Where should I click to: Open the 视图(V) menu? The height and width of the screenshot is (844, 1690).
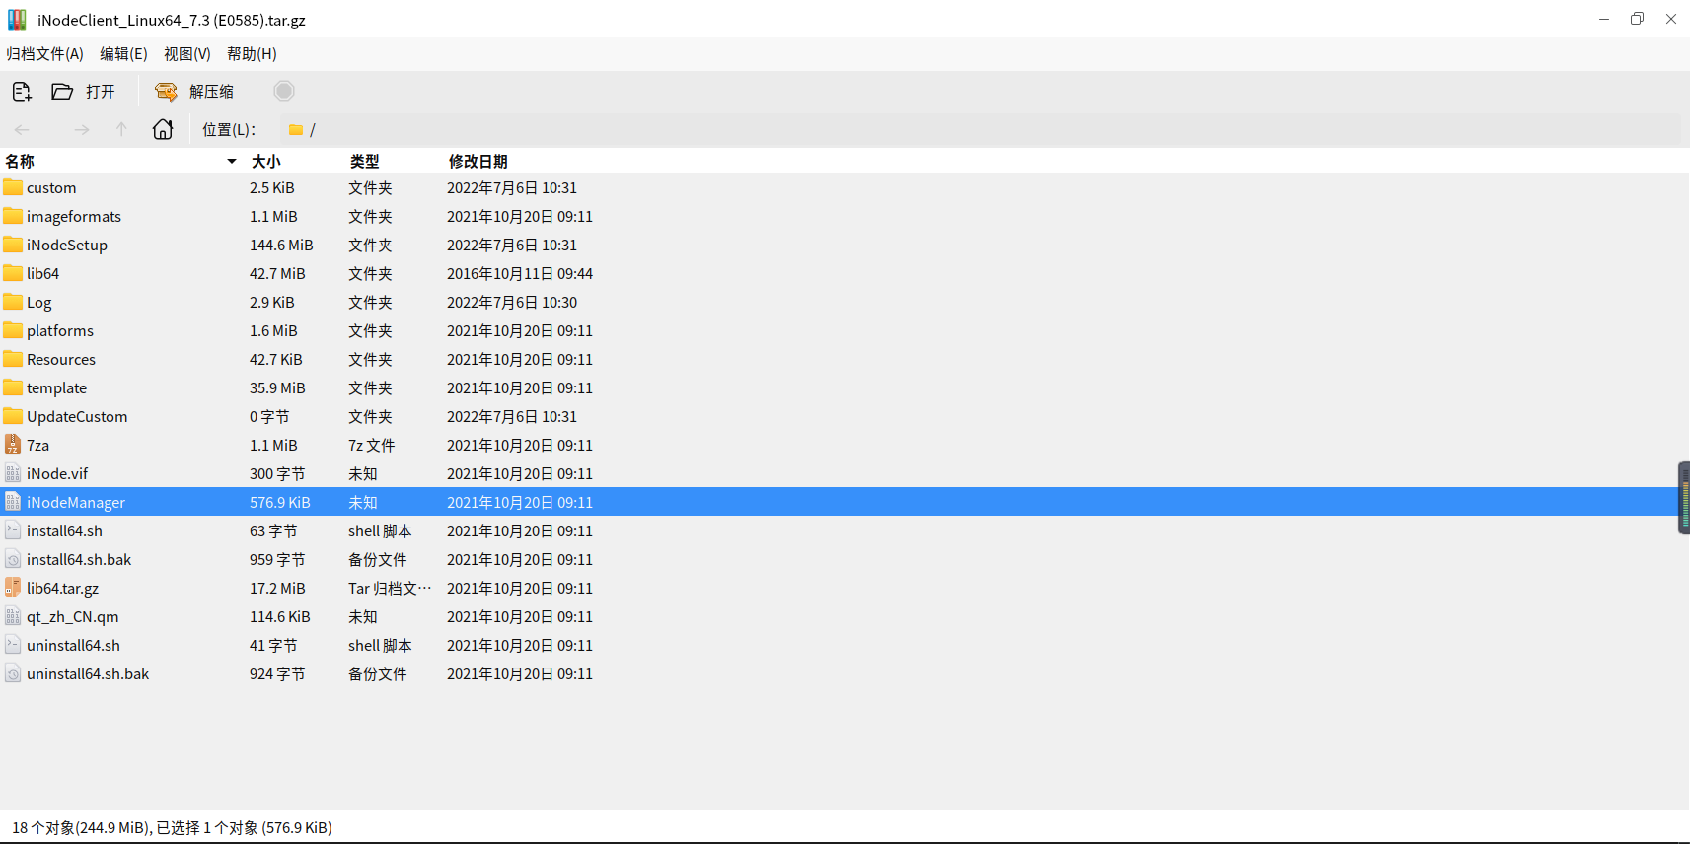[187, 54]
